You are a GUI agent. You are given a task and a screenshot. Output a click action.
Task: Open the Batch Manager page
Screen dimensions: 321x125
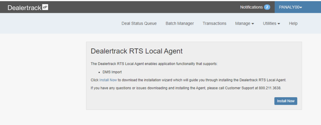tap(180, 23)
